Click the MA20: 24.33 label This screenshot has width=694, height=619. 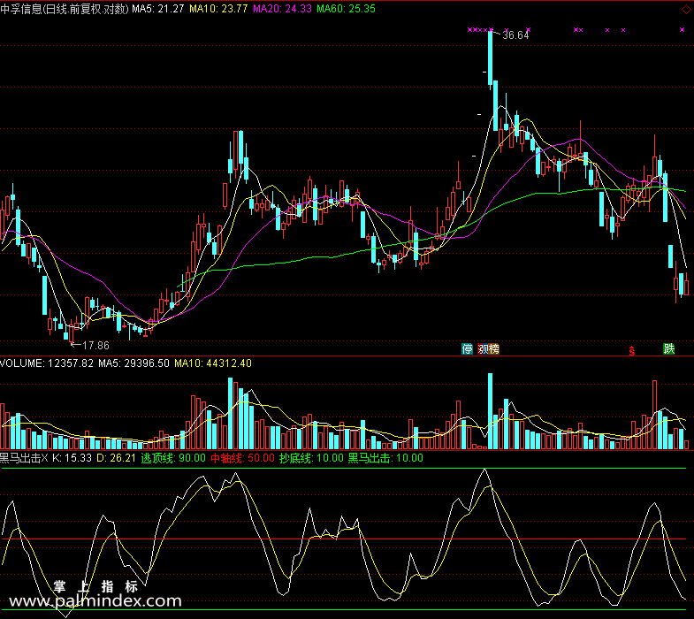pos(282,9)
